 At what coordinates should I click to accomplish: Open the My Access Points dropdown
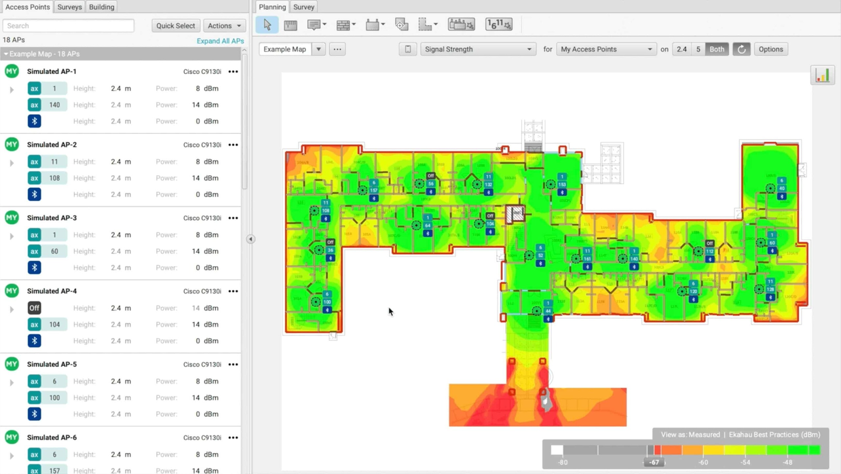pos(606,49)
